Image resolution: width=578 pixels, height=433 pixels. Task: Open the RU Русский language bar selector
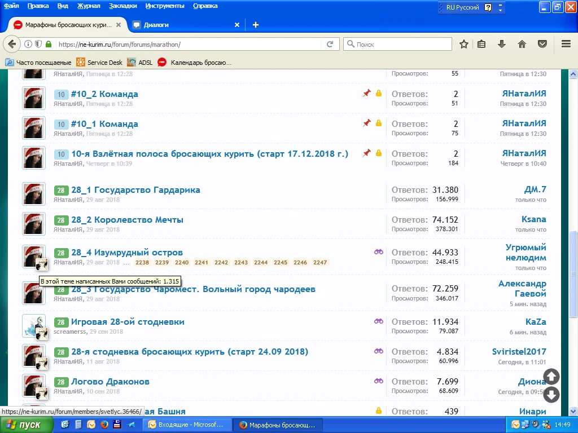[462, 7]
